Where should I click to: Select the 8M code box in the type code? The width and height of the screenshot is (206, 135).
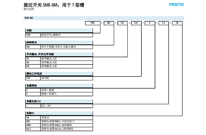pos(109,23)
